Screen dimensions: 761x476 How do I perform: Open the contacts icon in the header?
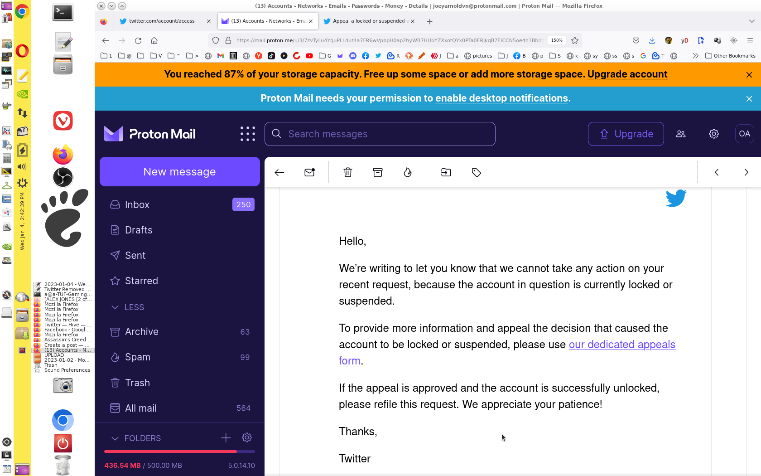681,134
